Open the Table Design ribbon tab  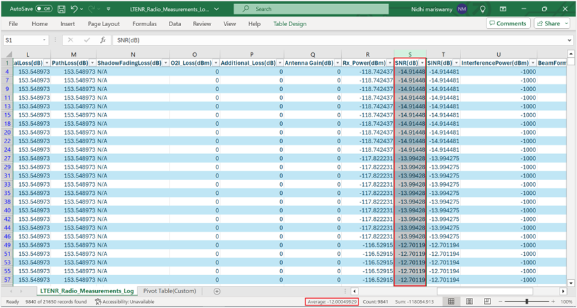click(x=290, y=24)
